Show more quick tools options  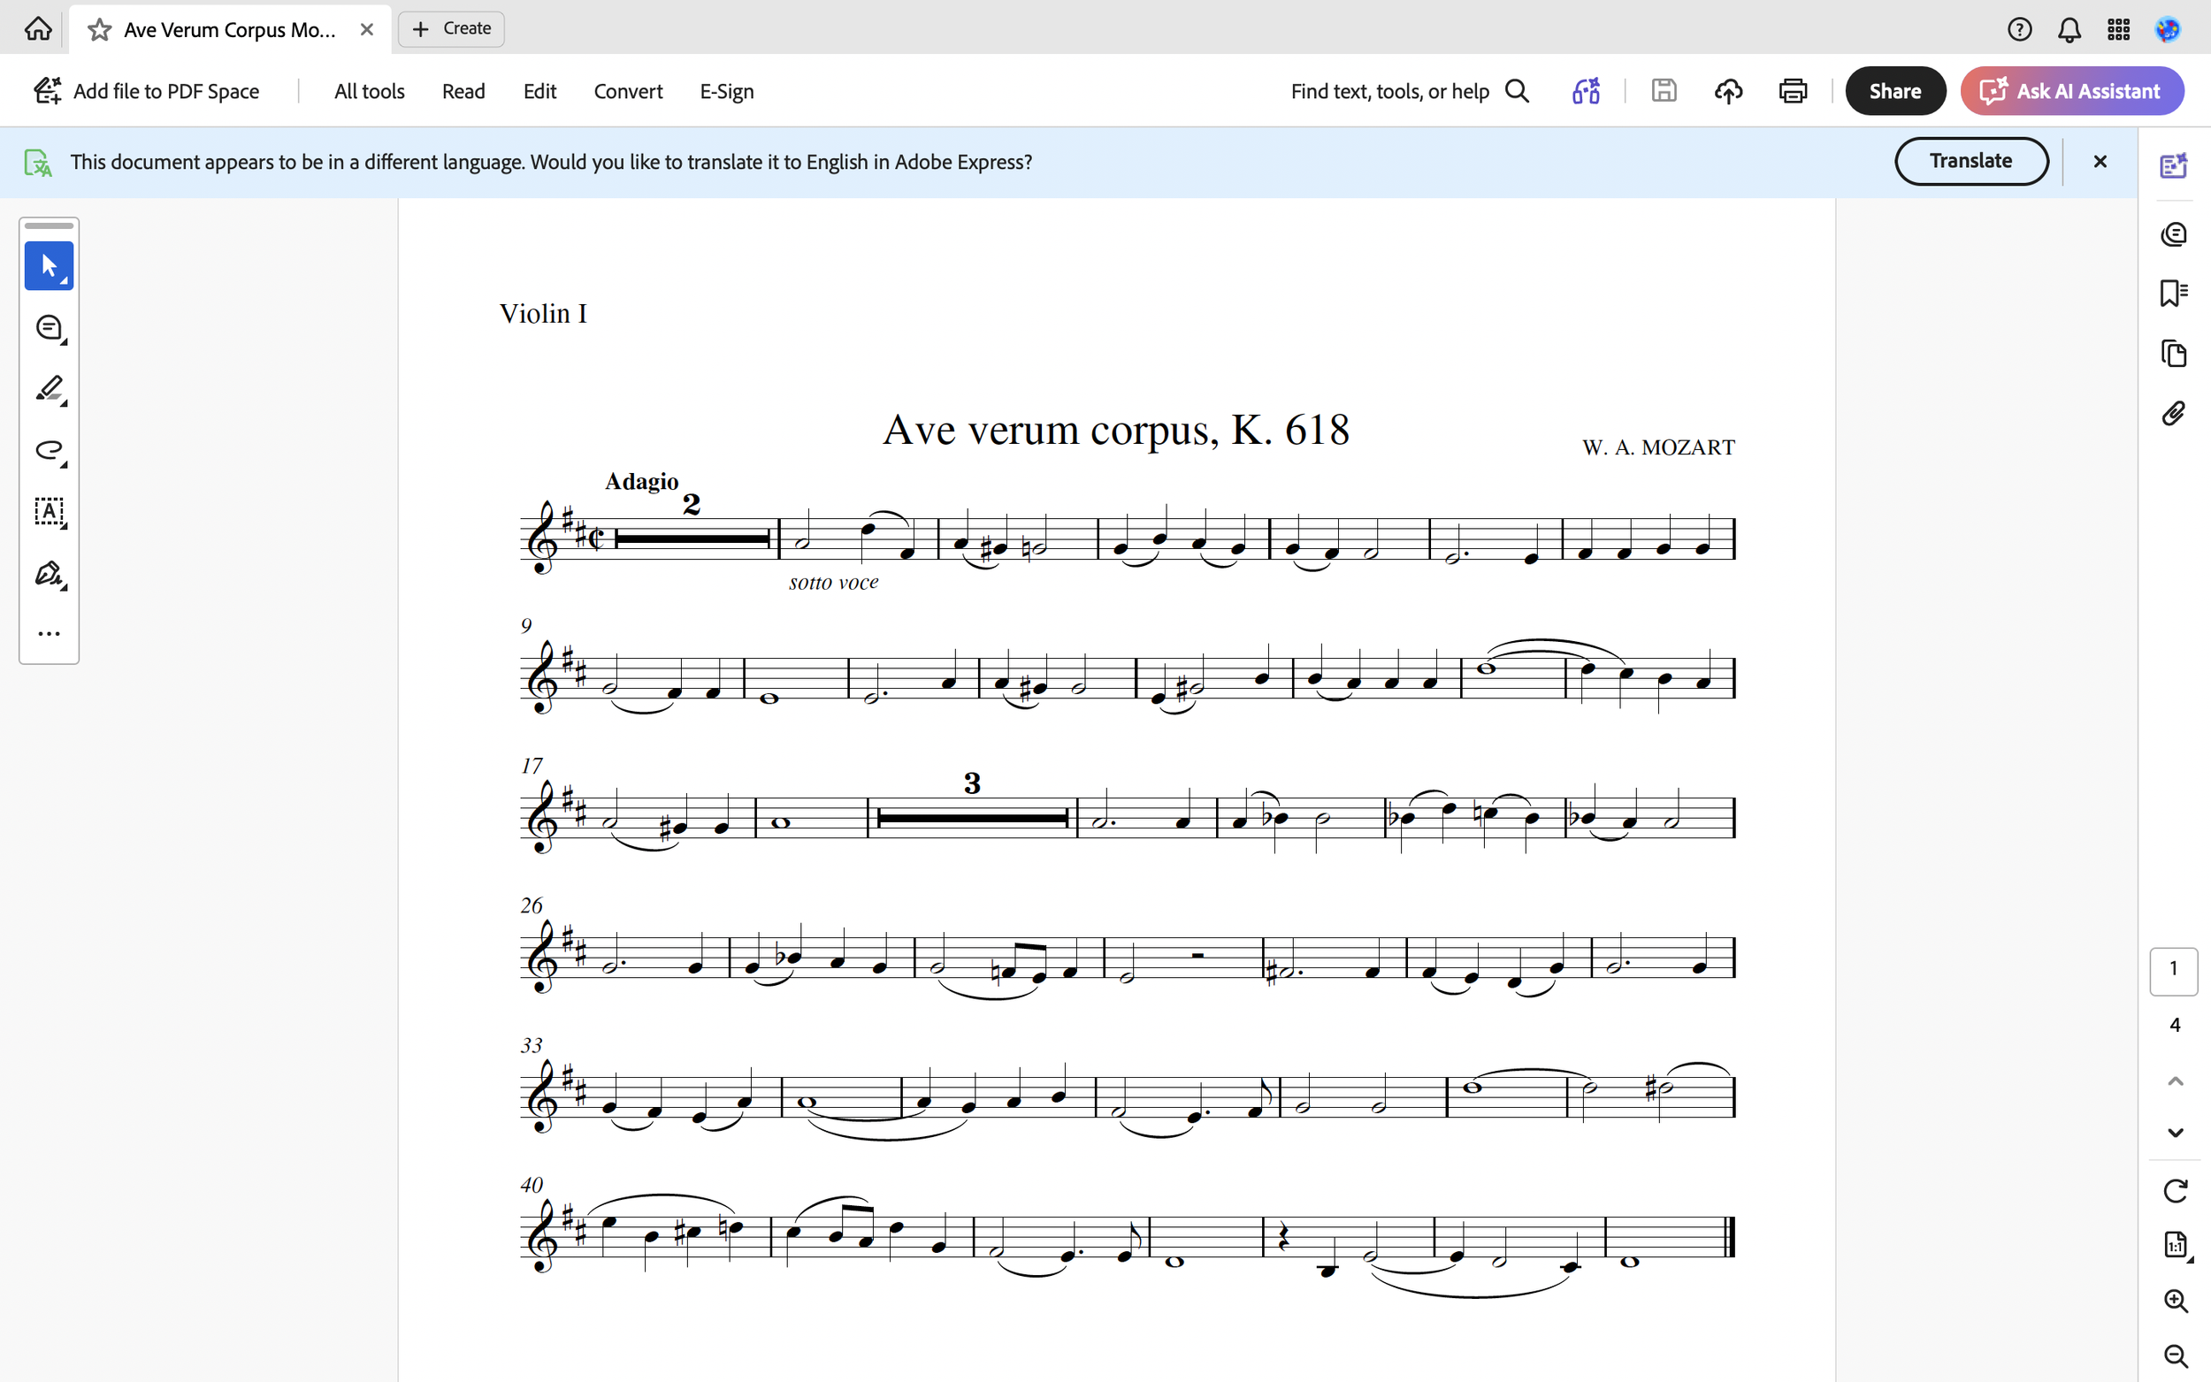(x=50, y=633)
